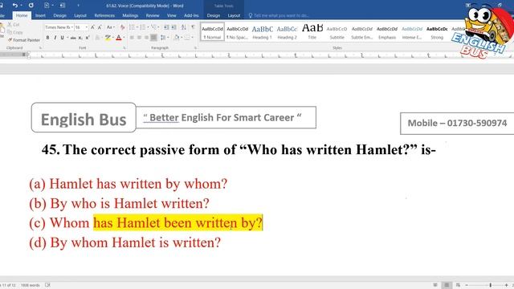This screenshot has height=289, width=514.
Task: Open the Font dialog launcher
Action: click(x=124, y=48)
